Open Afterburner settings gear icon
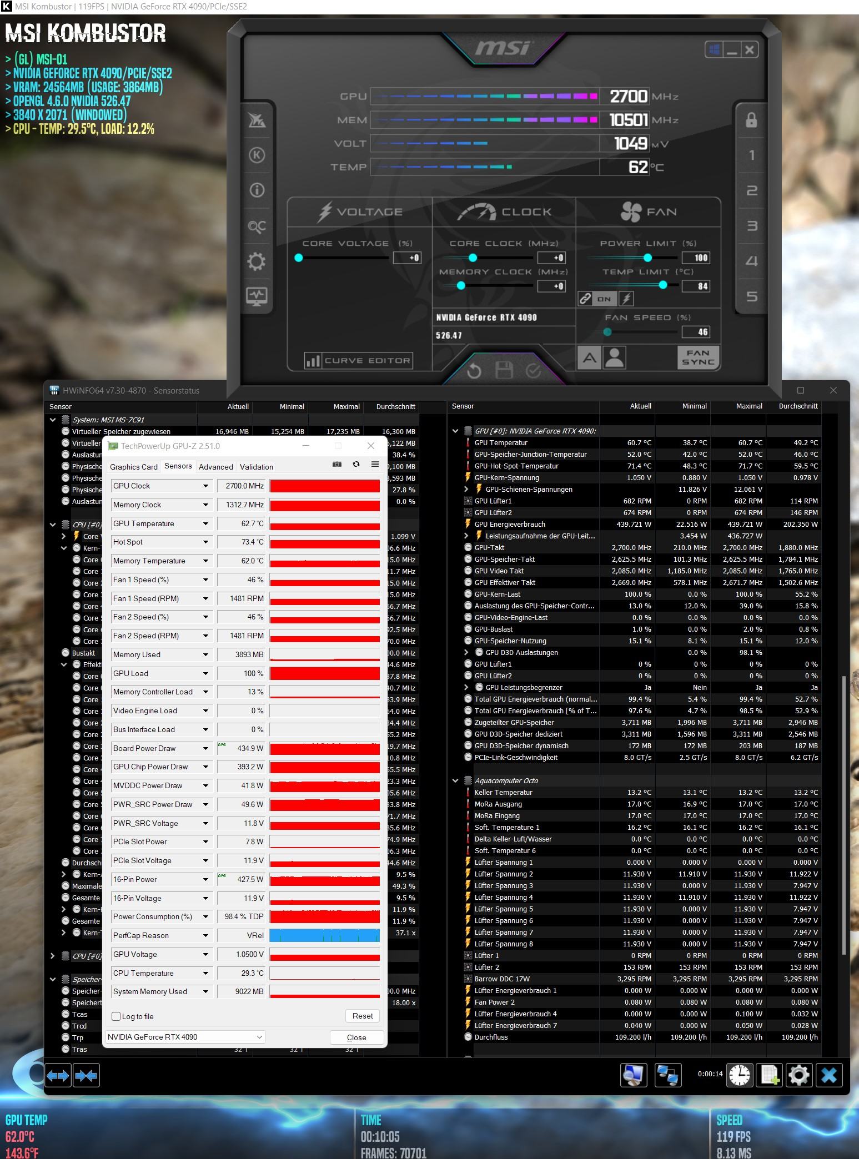The image size is (859, 1159). [x=257, y=261]
